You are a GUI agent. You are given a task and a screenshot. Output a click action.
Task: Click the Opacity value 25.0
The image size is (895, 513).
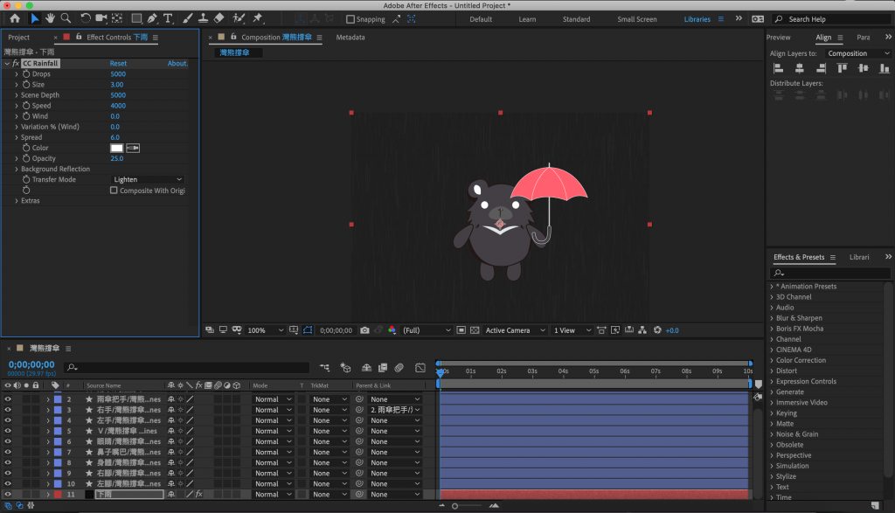117,158
